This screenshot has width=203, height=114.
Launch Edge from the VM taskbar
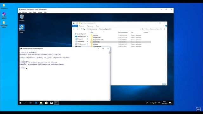coord(36,103)
